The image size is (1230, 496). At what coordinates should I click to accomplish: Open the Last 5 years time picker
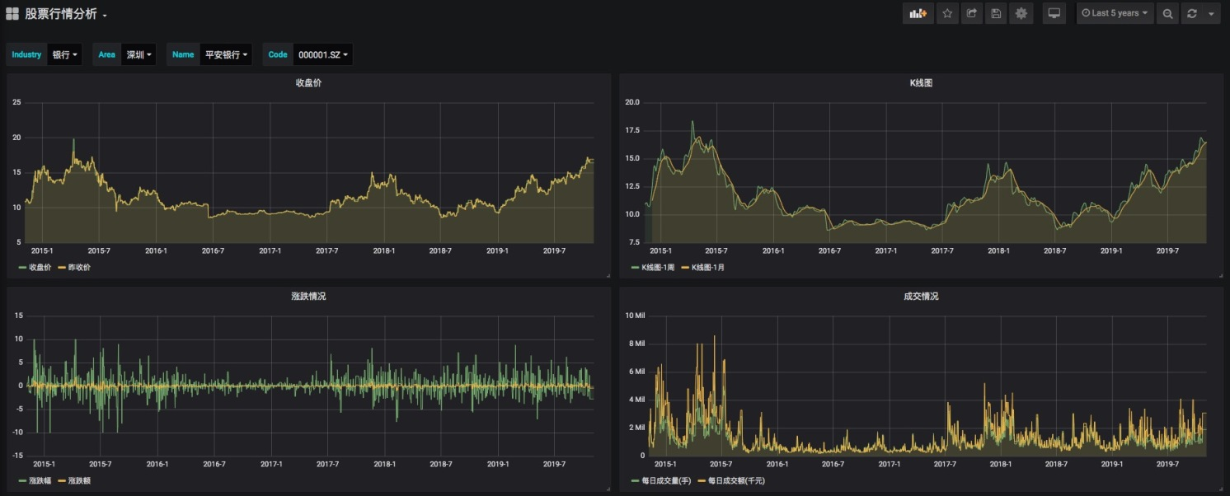tap(1115, 13)
